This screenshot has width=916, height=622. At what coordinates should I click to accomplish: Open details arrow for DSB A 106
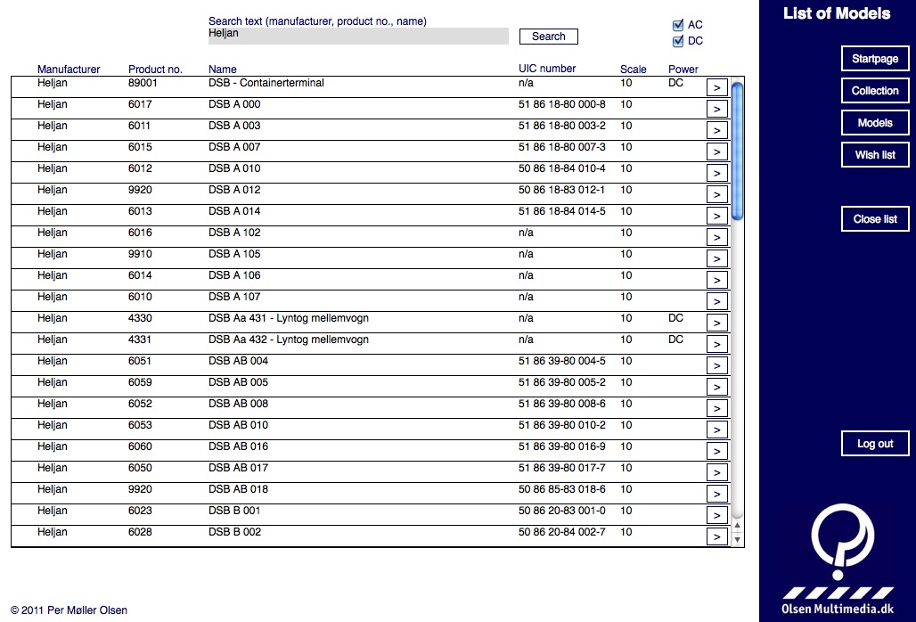tap(716, 281)
